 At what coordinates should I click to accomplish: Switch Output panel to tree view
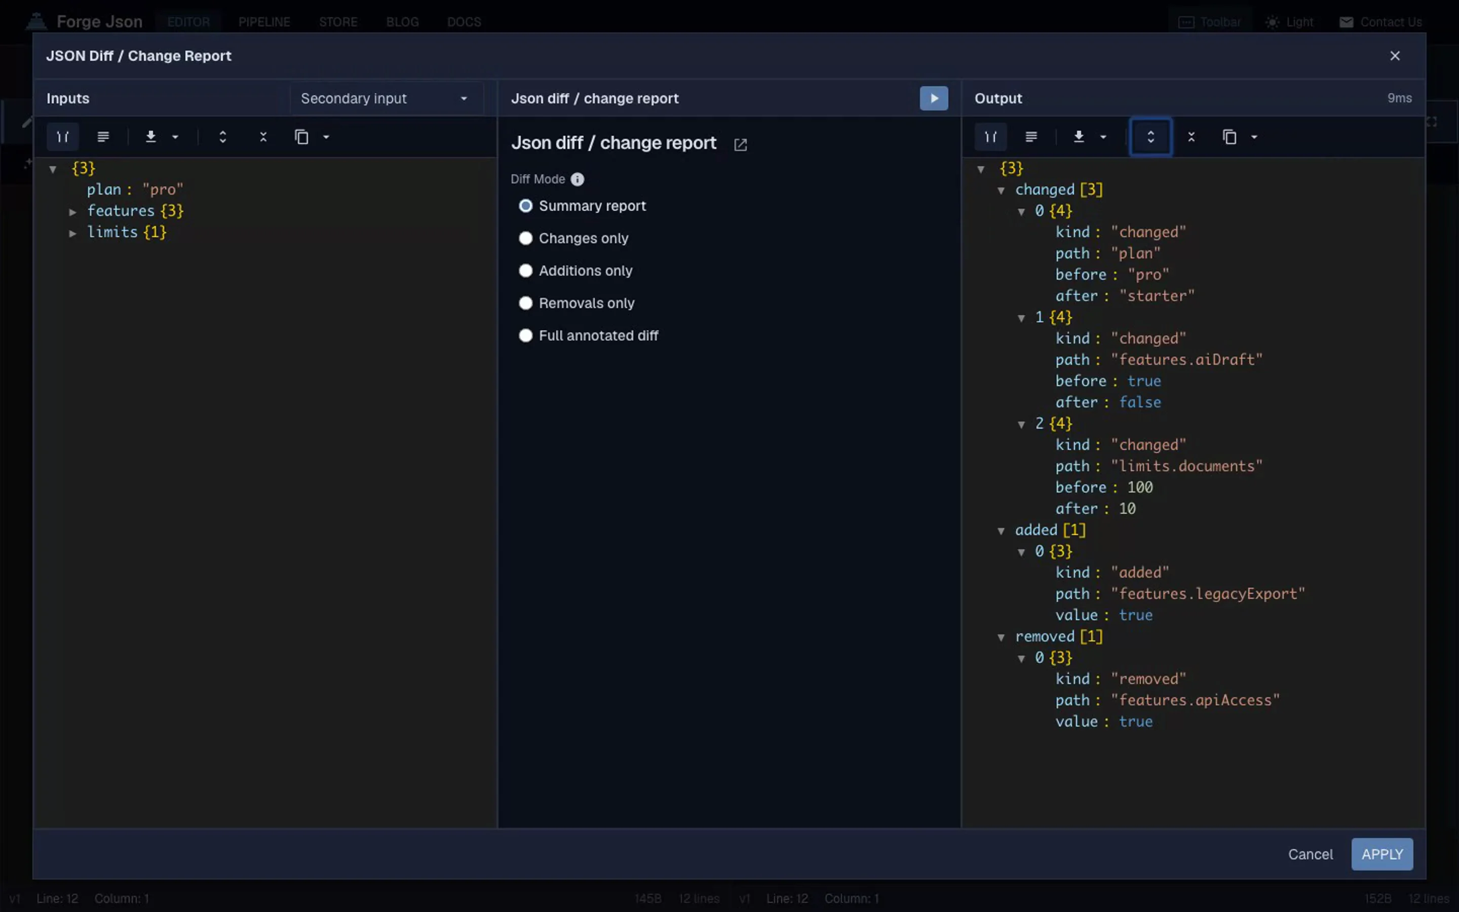pos(989,137)
